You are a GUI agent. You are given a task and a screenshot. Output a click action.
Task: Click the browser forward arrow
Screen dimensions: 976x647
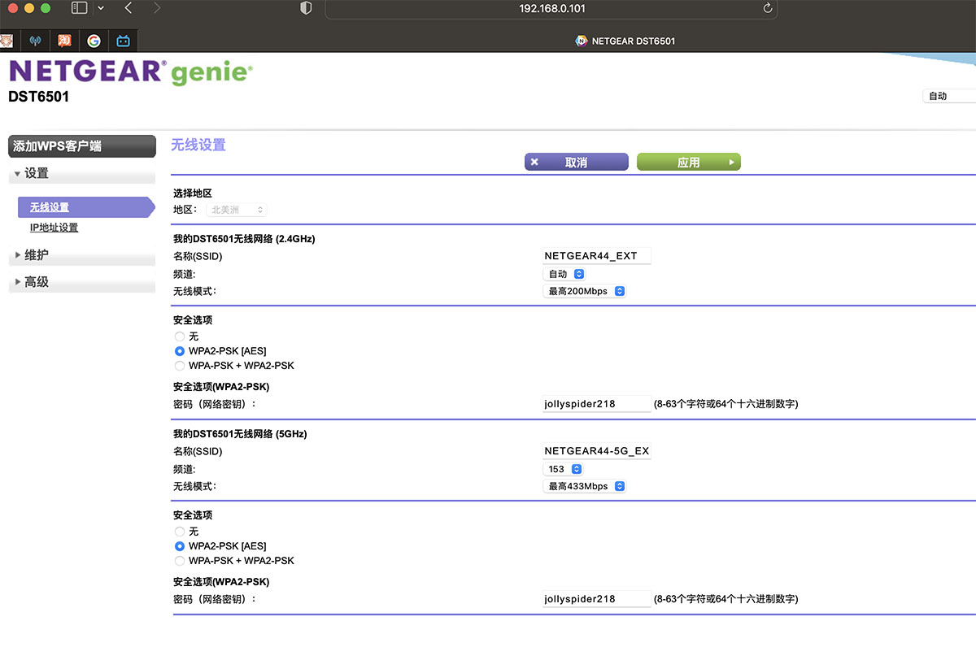click(x=156, y=8)
